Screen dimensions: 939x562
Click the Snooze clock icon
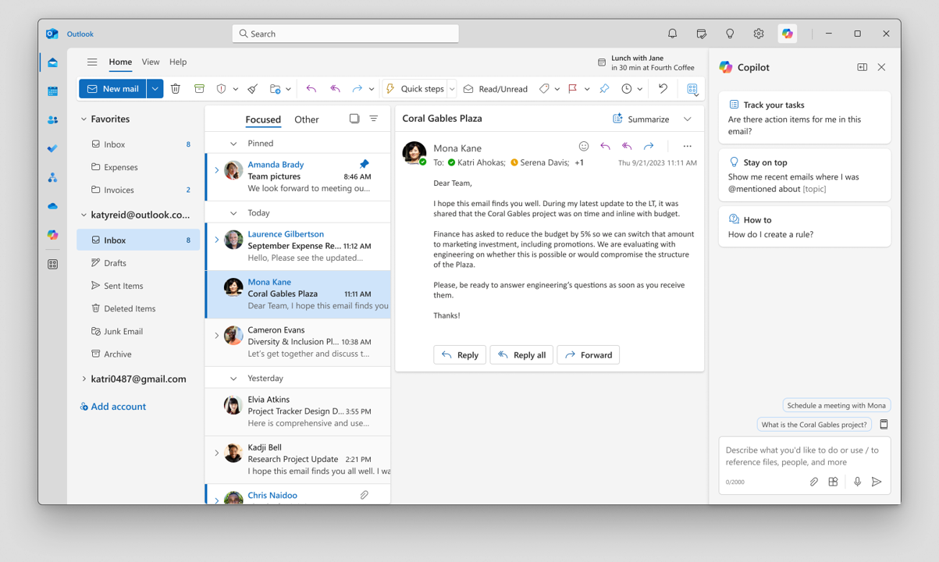tap(627, 89)
